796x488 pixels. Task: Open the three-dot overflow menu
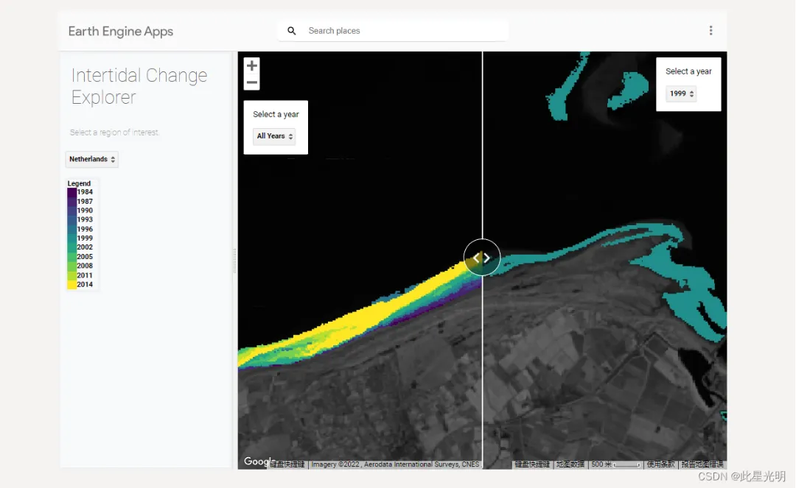pos(711,30)
